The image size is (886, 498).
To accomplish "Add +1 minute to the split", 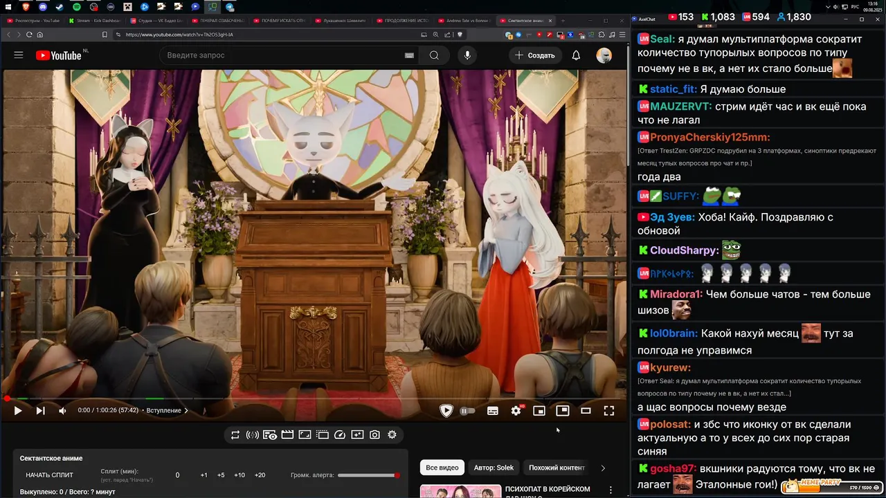I will point(204,475).
